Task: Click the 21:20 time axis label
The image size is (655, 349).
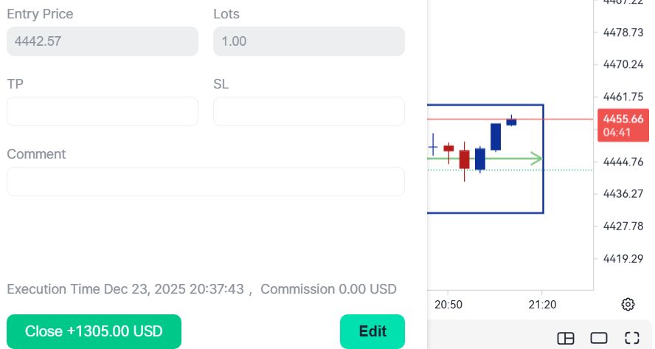Action: point(542,304)
